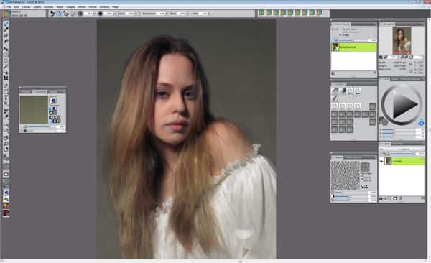Click the trash icon in Clone Source panel

coord(375,73)
